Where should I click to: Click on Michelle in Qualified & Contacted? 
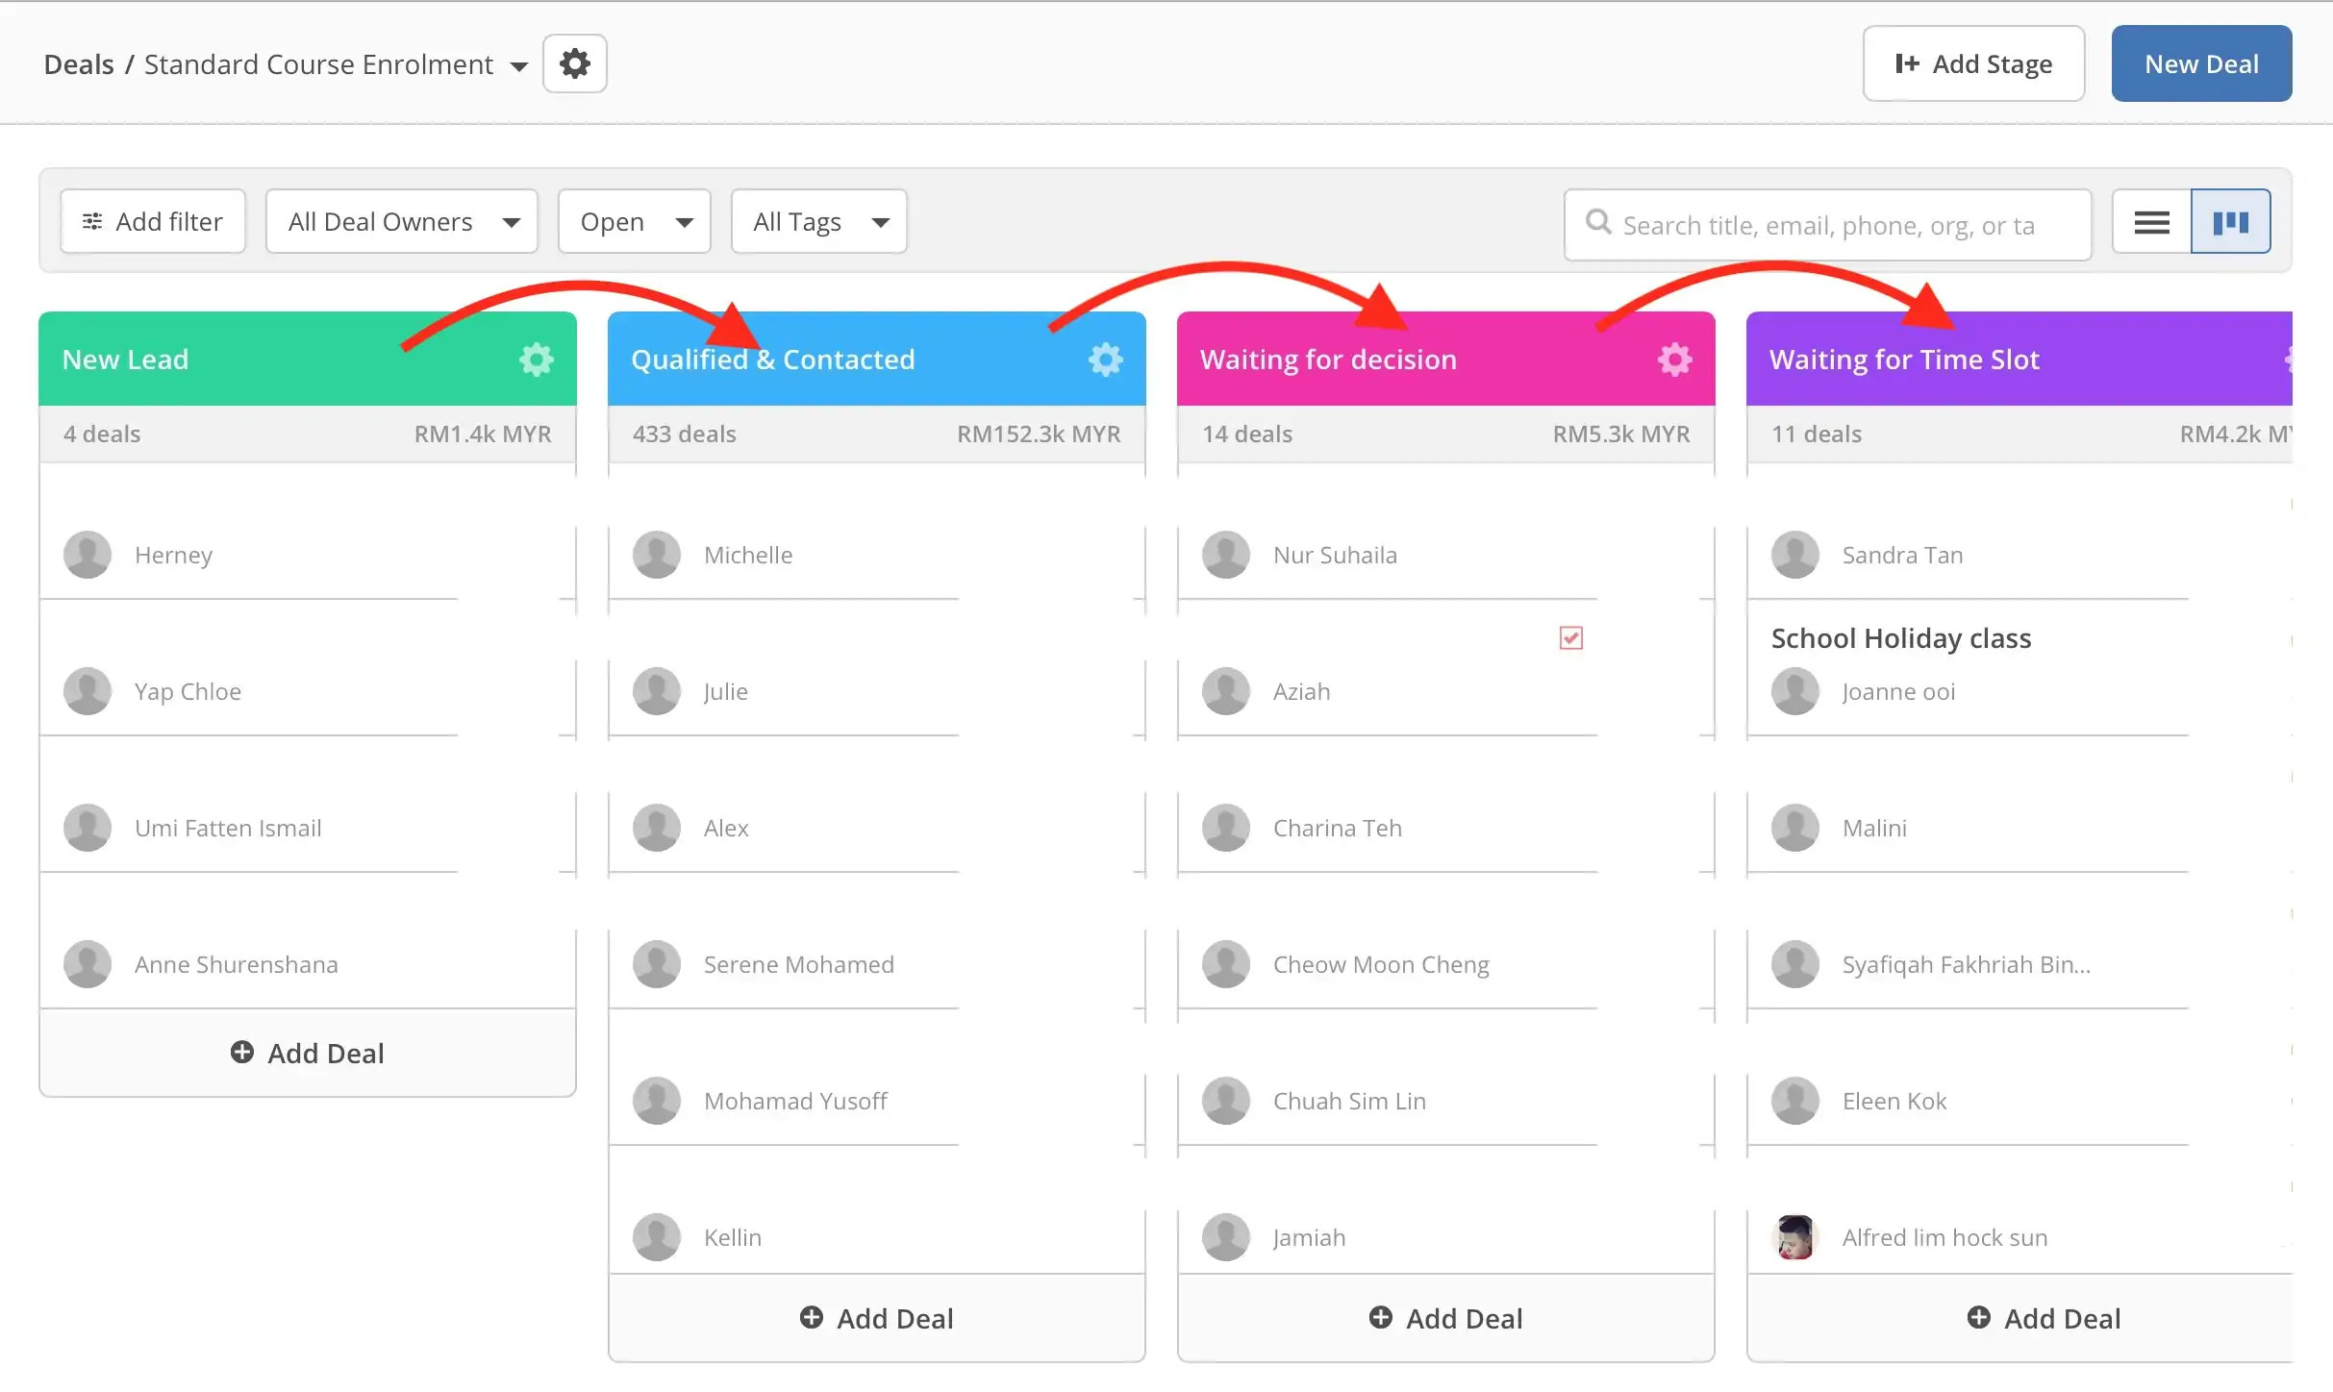pyautogui.click(x=747, y=554)
